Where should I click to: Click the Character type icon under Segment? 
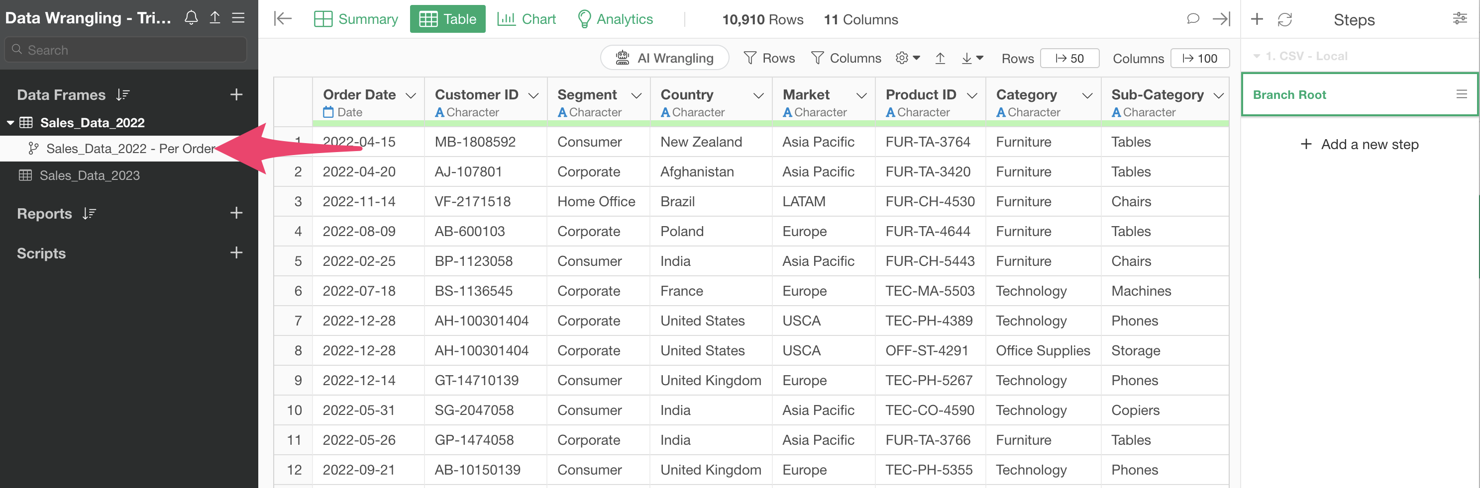[562, 112]
